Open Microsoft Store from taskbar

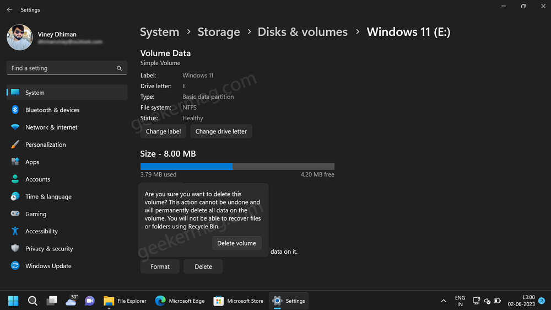[x=238, y=301]
